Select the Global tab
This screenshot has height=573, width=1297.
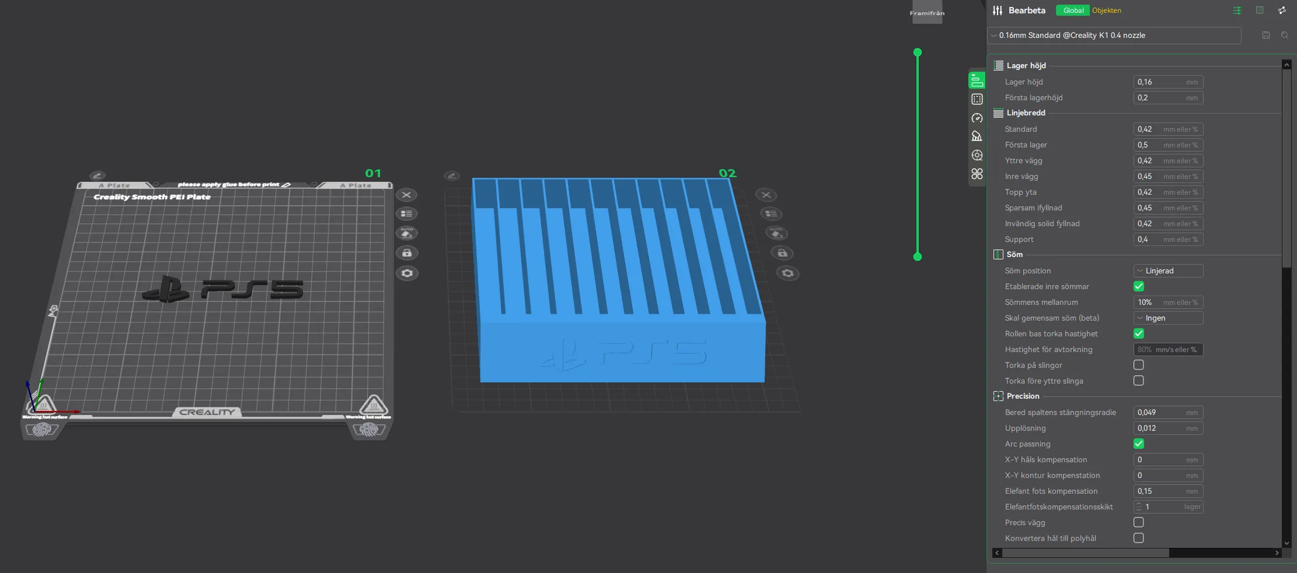(1073, 10)
